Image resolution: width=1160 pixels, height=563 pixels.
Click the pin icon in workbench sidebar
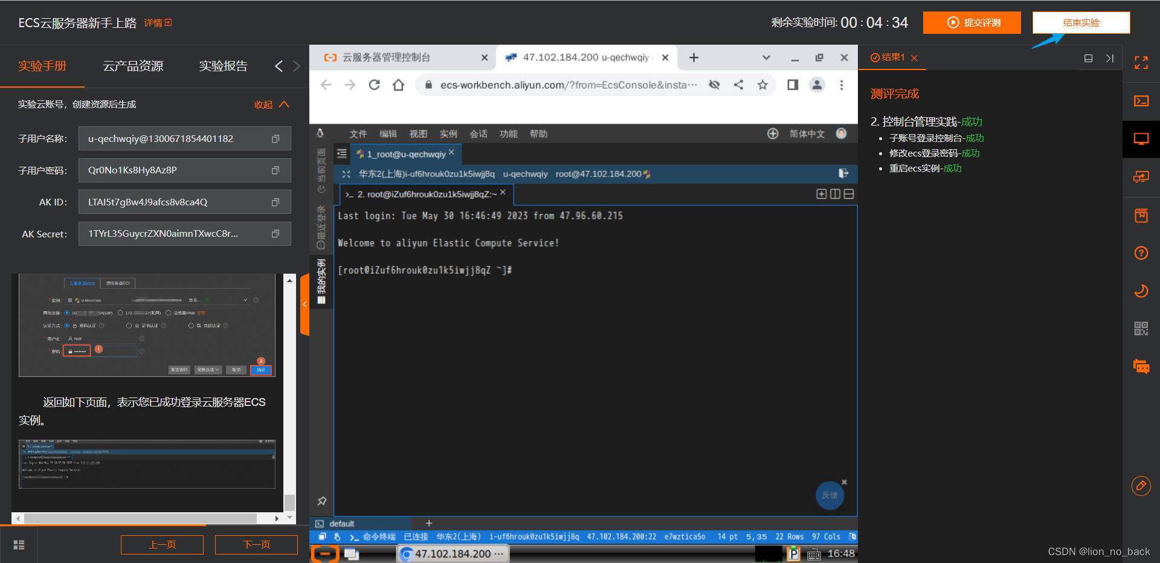[x=322, y=501]
